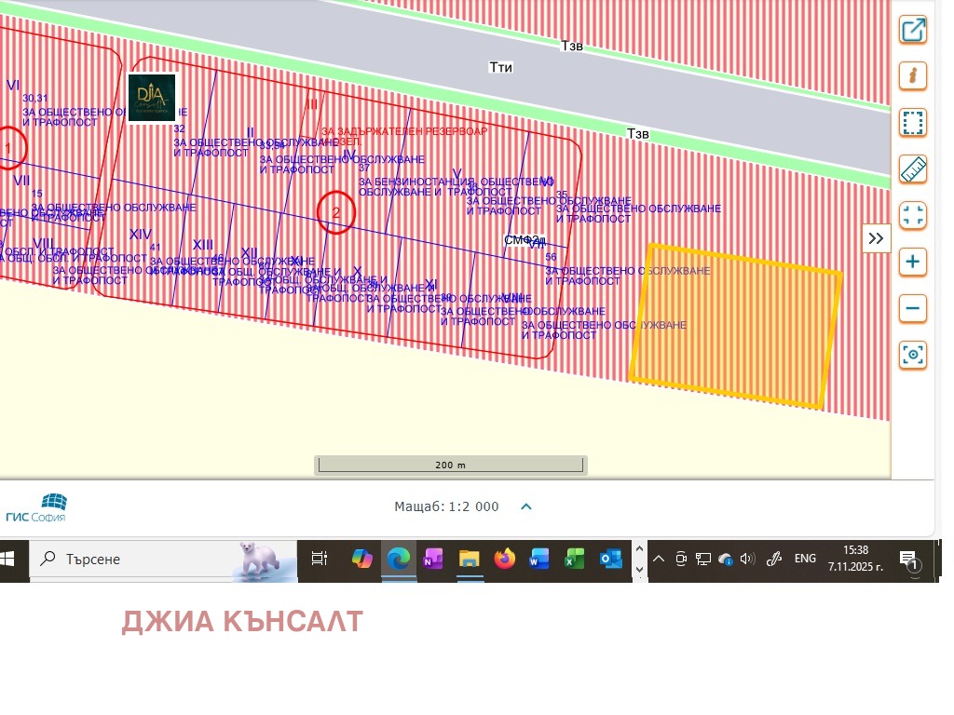Expand side panel with double chevron
Screen dimensions: 954x715
[876, 238]
